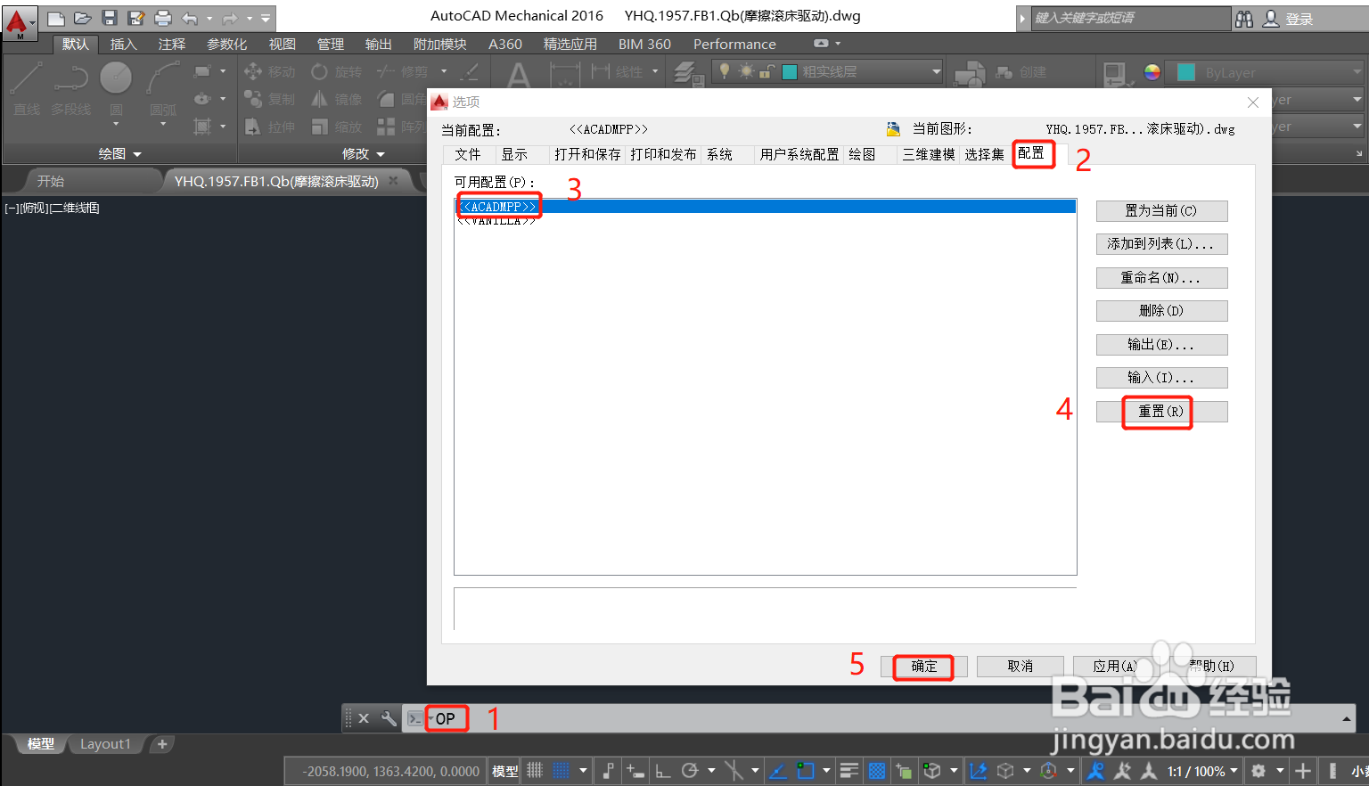Click the Plot printer icon

click(163, 18)
